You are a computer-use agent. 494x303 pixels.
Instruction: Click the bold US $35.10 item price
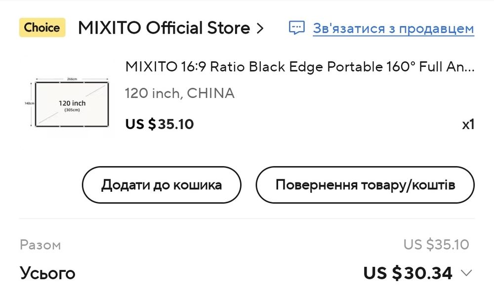click(x=160, y=124)
